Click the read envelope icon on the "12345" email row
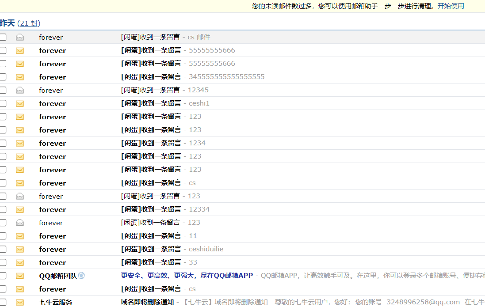This screenshot has height=307, width=485. (19, 90)
